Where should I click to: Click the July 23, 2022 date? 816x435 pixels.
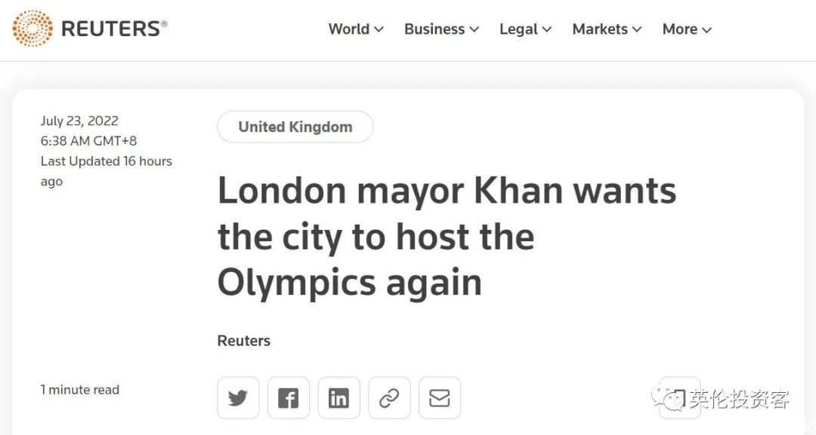(79, 121)
